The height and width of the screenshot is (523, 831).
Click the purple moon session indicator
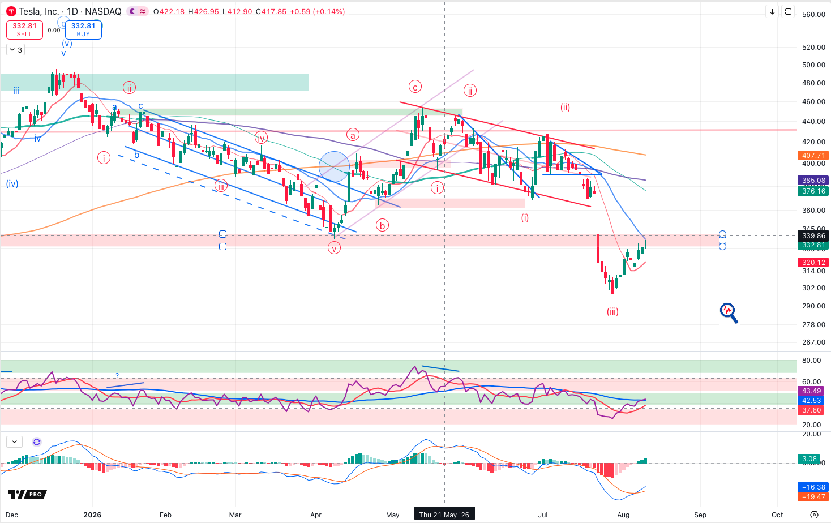tap(132, 11)
